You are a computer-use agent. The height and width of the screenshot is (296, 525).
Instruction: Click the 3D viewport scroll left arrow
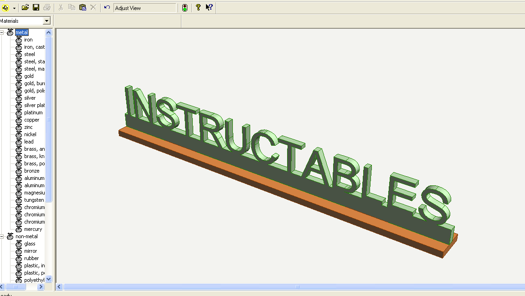point(59,286)
